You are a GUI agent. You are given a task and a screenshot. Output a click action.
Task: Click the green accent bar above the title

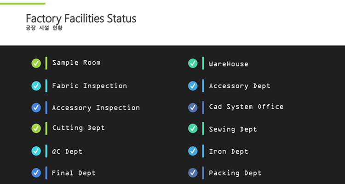point(23,3)
